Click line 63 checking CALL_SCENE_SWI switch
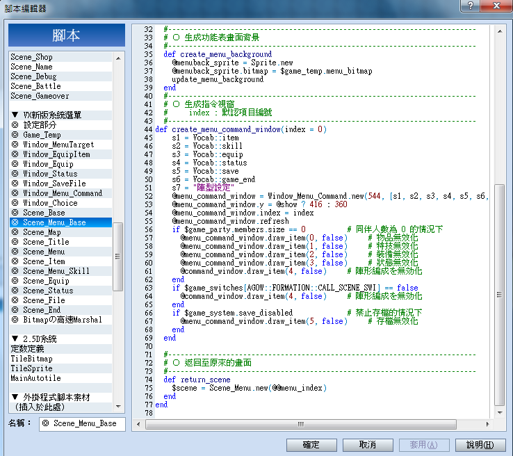Viewport: 513px width, 456px height. [x=295, y=288]
